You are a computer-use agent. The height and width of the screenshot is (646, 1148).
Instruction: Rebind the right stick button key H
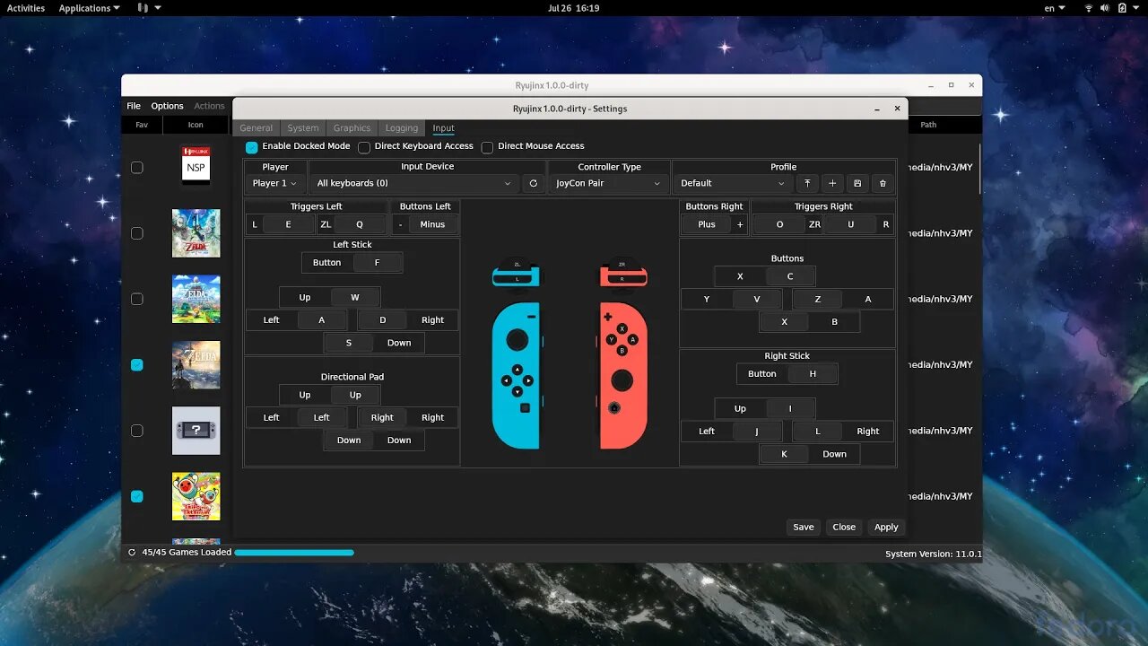tap(813, 374)
